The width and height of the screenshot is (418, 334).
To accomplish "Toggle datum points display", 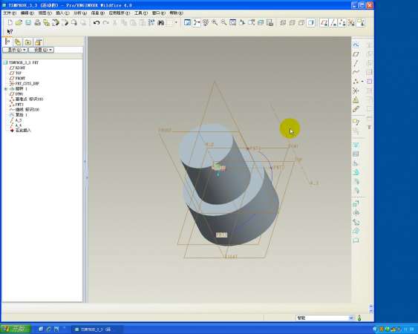I will coord(342,23).
